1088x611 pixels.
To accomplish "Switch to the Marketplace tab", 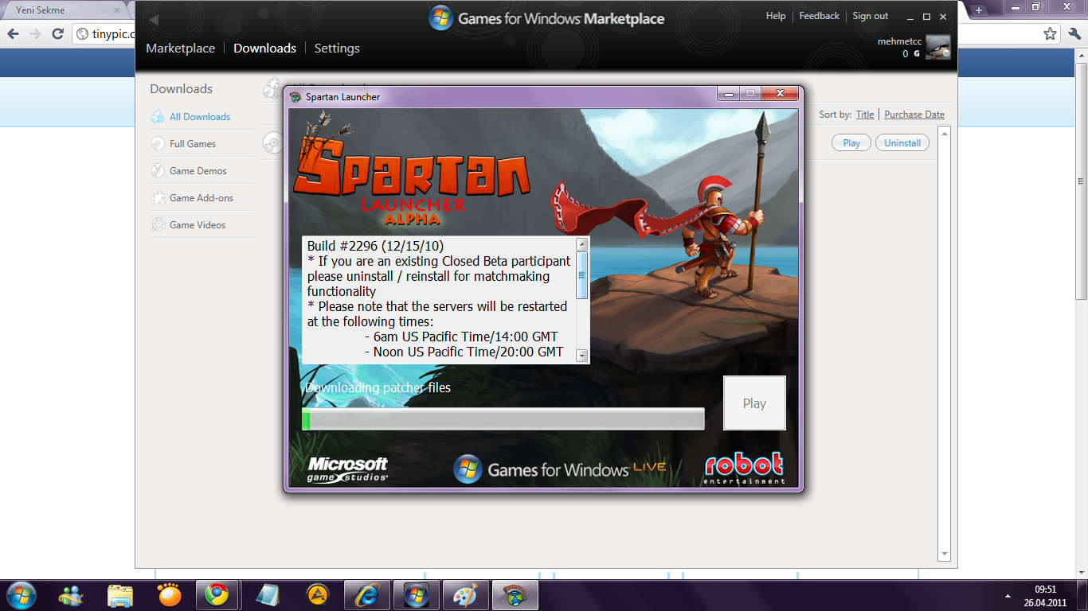I will point(181,49).
